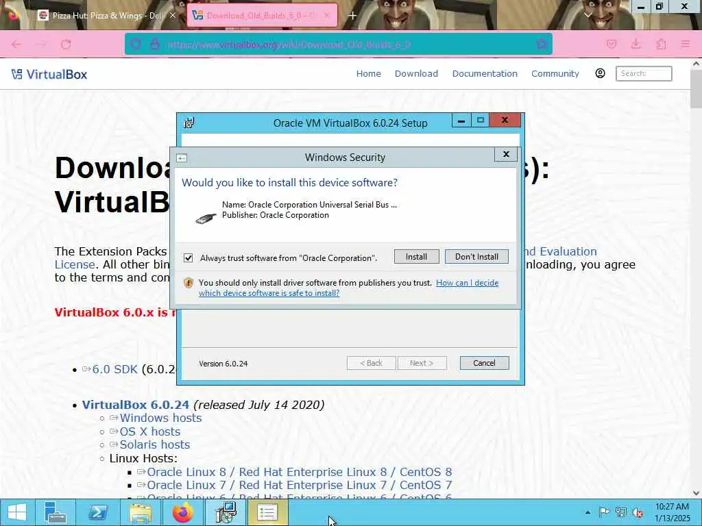702x526 pixels.
Task: Download the Windows hosts build
Action: point(160,418)
